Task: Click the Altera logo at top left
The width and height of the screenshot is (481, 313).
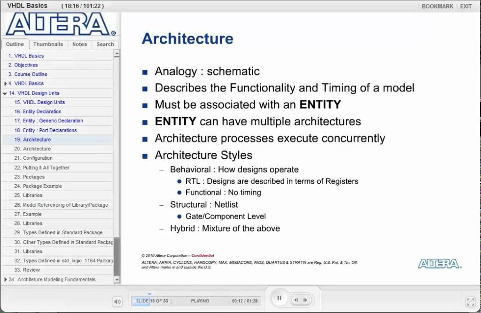Action: click(61, 24)
